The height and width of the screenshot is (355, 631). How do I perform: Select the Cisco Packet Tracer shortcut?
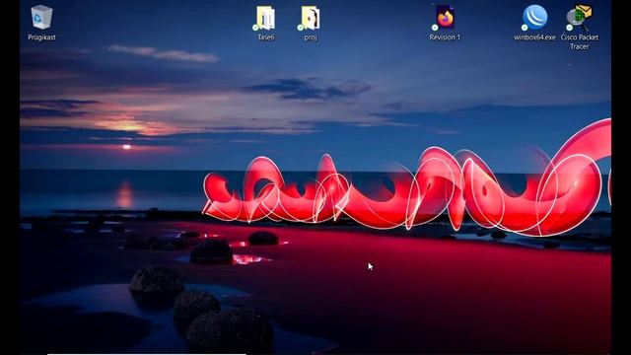pos(579,18)
